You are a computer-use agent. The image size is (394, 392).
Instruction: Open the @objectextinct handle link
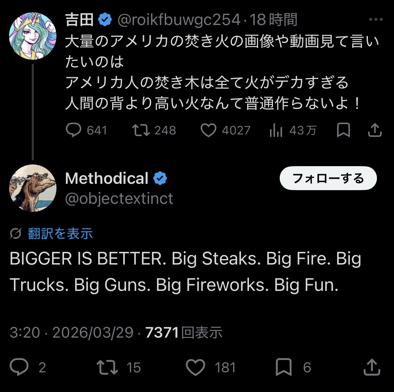(119, 199)
